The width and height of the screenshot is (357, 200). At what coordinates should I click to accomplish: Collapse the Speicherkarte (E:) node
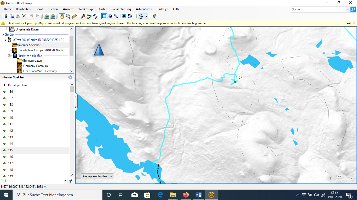click(9, 55)
